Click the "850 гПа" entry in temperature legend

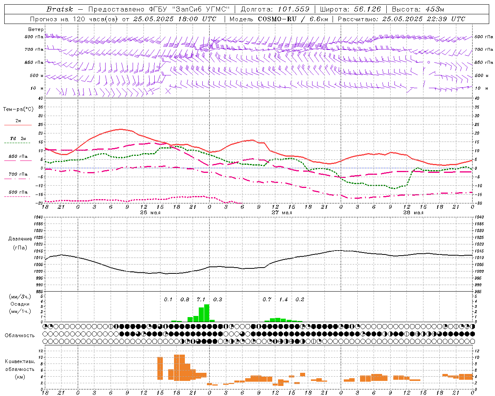[x=18, y=156]
